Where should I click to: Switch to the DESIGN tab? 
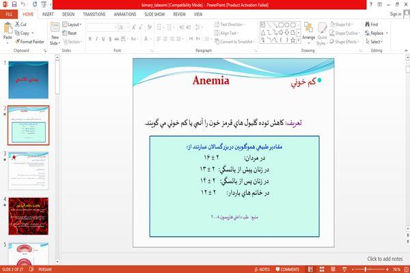coord(68,14)
